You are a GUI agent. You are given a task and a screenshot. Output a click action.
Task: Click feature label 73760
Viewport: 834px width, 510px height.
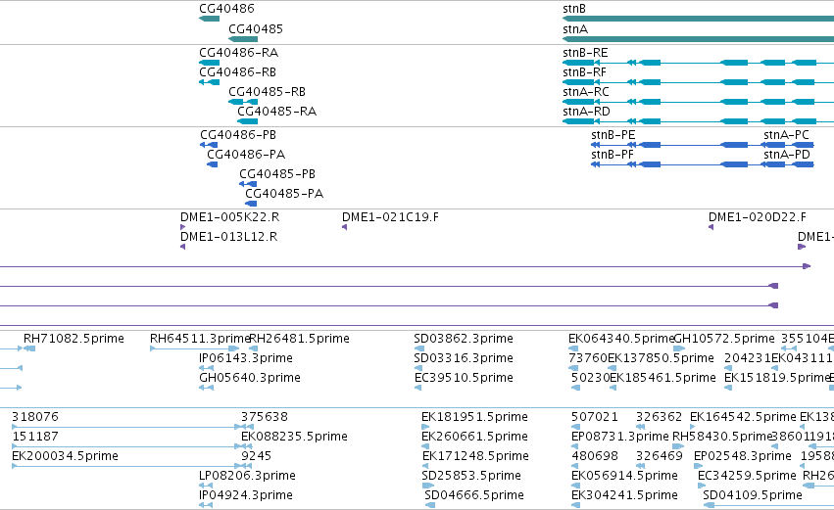pos(588,358)
